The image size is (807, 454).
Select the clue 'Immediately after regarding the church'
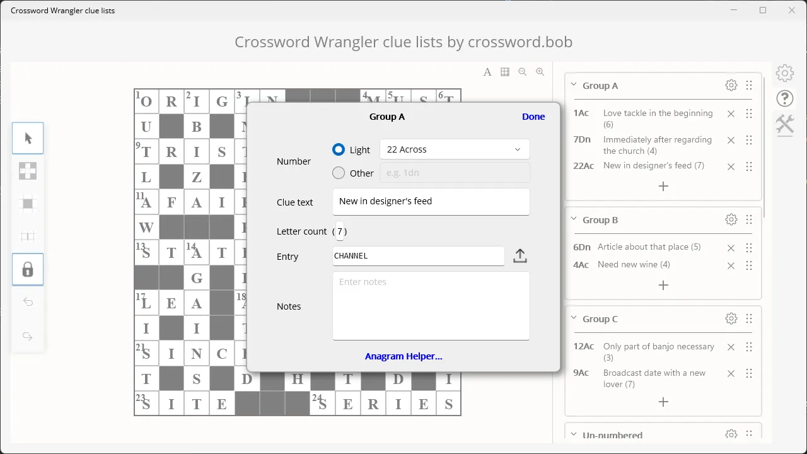tap(657, 145)
